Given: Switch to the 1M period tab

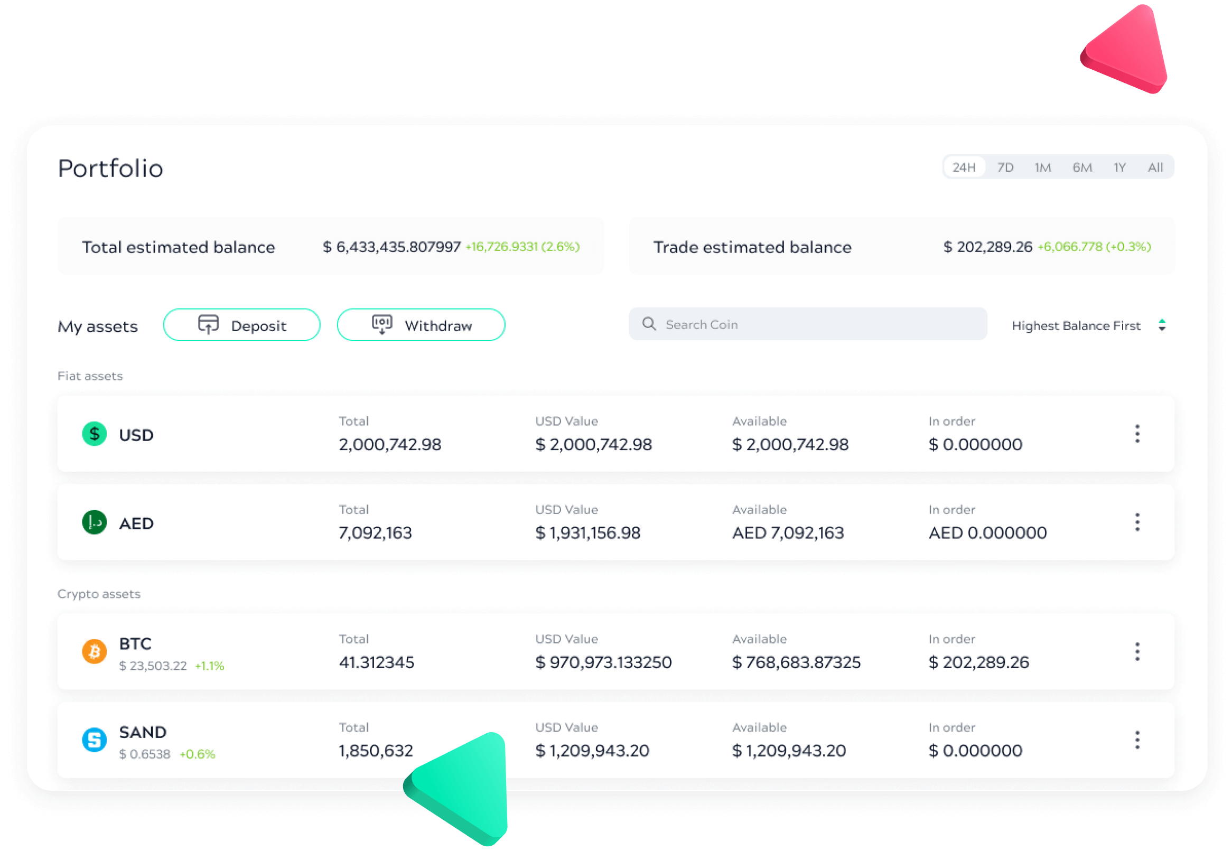Looking at the screenshot, I should (x=1043, y=167).
